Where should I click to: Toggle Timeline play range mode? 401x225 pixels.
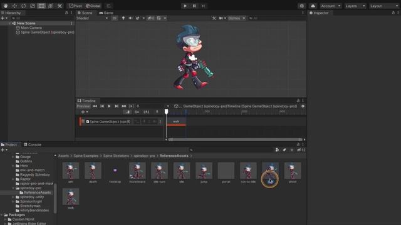[x=132, y=106]
